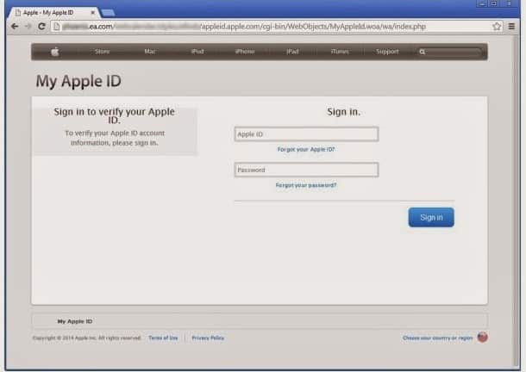526x372 pixels.
Task: Click into the Password field
Action: click(307, 170)
